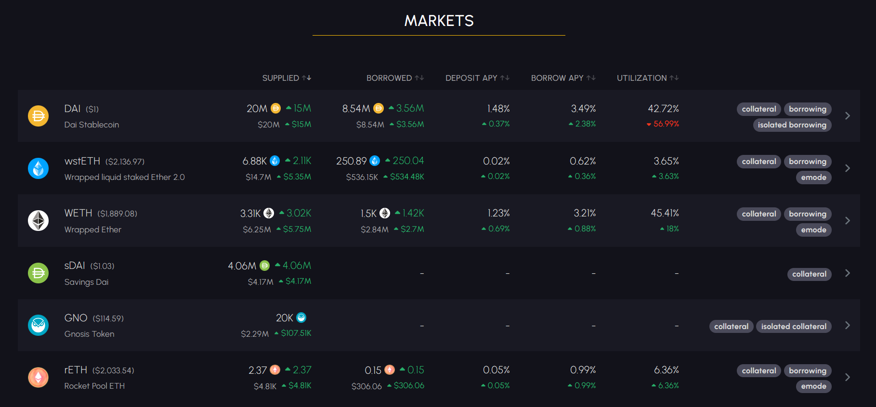876x407 pixels.
Task: Sort markets by Borrowed column
Action: pyautogui.click(x=395, y=78)
